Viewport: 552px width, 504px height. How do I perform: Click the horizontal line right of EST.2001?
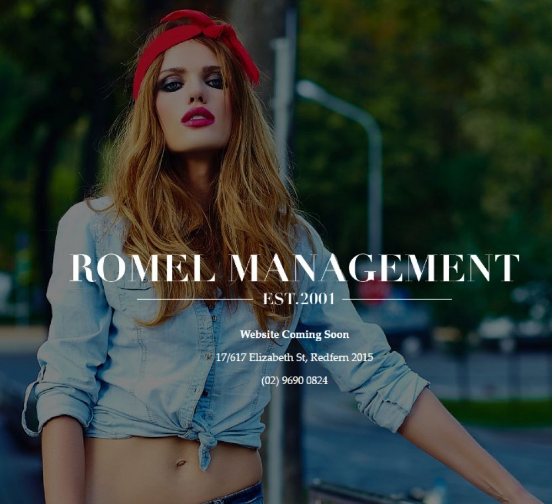pyautogui.click(x=396, y=299)
